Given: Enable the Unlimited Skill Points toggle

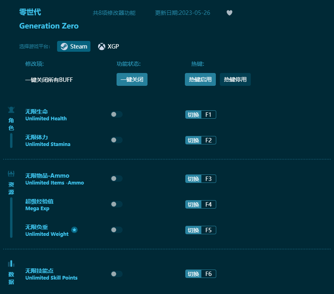Looking at the screenshot, I should [117, 274].
